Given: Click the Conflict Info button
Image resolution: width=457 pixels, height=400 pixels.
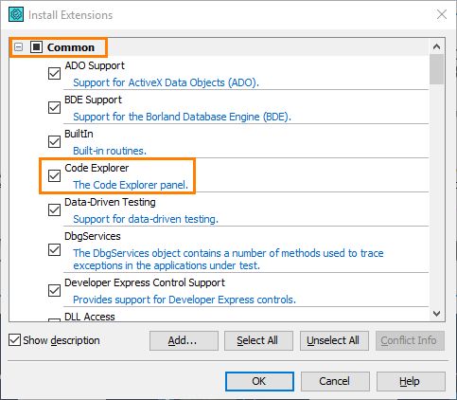Looking at the screenshot, I should pyautogui.click(x=410, y=340).
